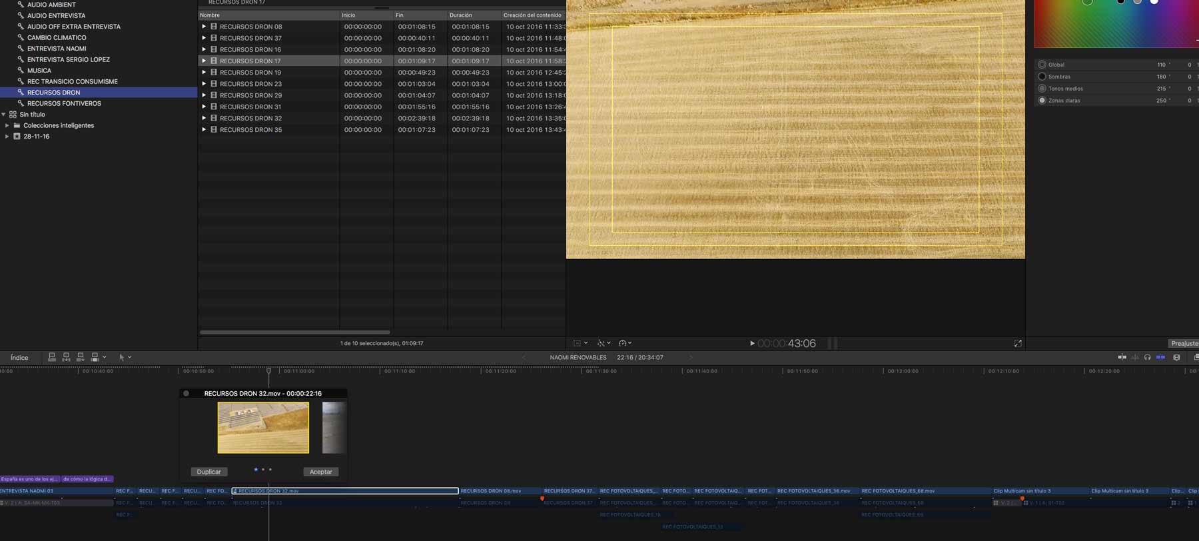Select the MUSICA keyword collection

pyautogui.click(x=39, y=71)
